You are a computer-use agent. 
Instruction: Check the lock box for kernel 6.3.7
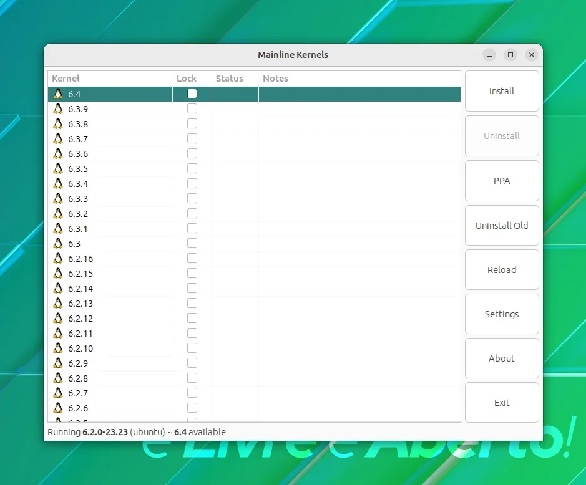pos(192,138)
